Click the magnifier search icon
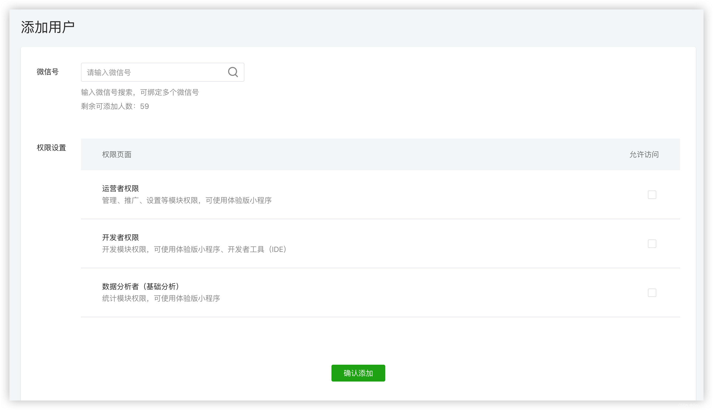The height and width of the screenshot is (410, 713). point(233,72)
